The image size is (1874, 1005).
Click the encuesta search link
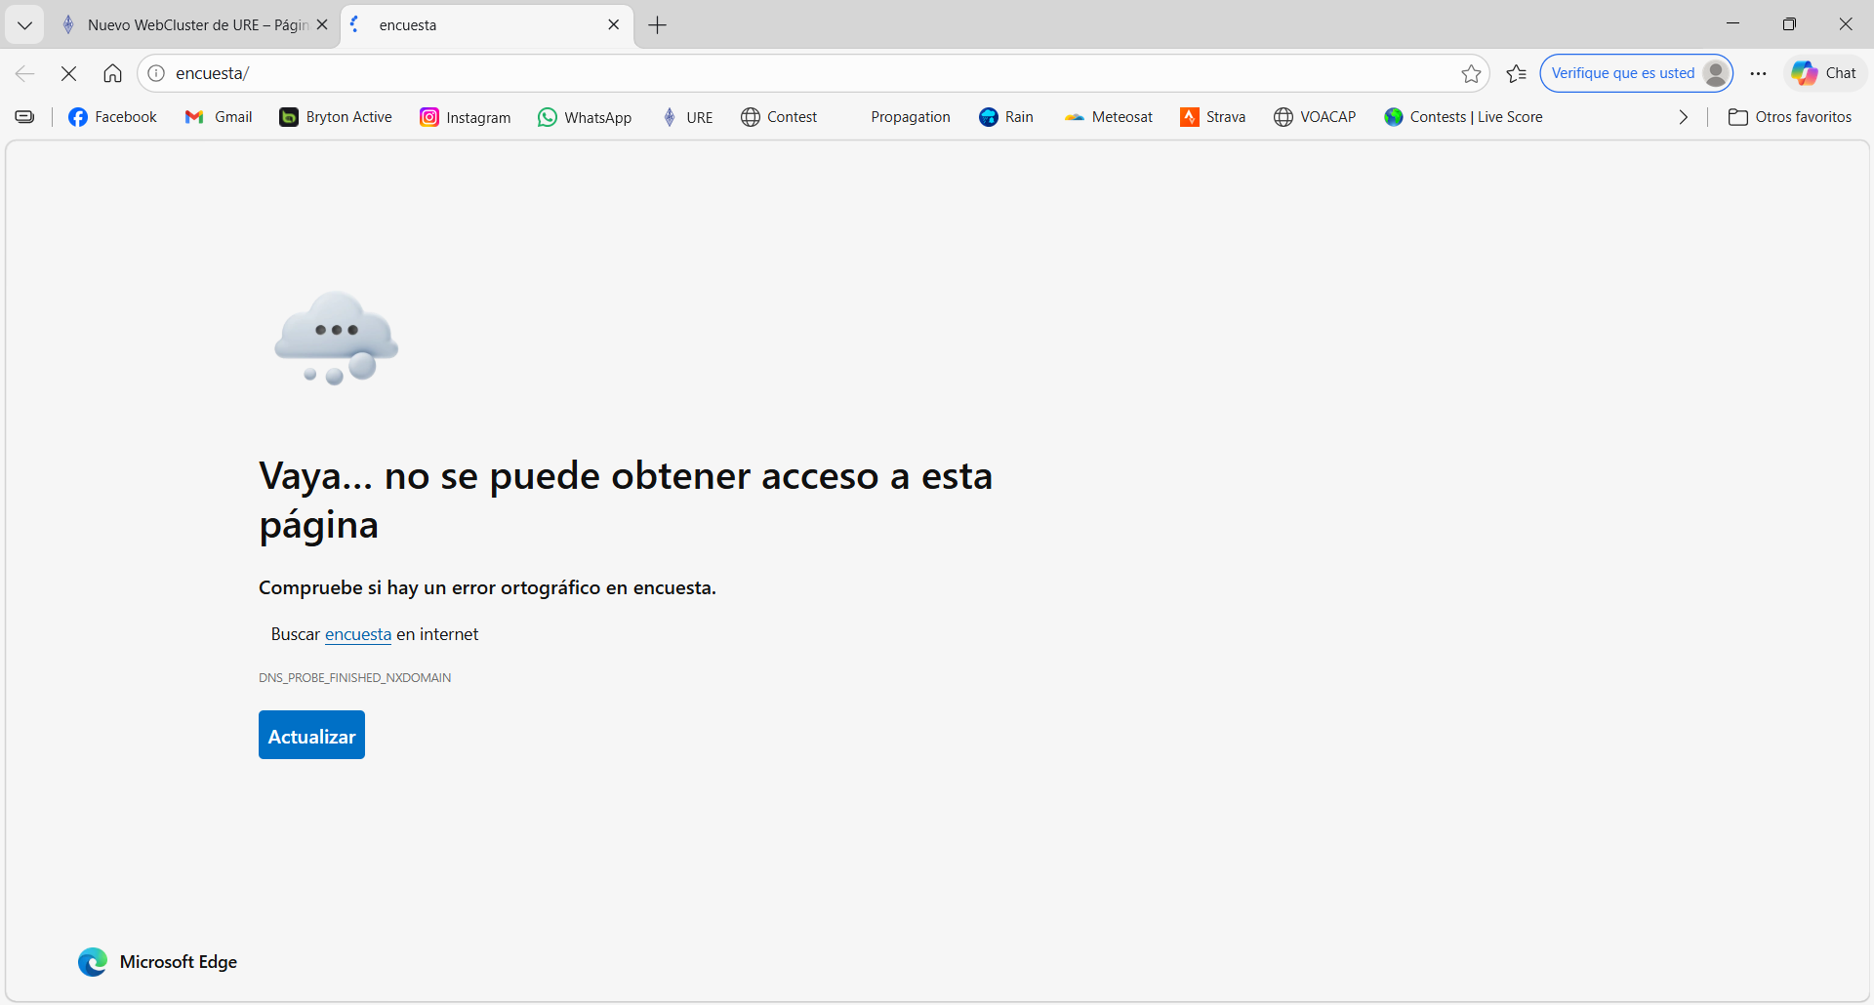coord(357,634)
